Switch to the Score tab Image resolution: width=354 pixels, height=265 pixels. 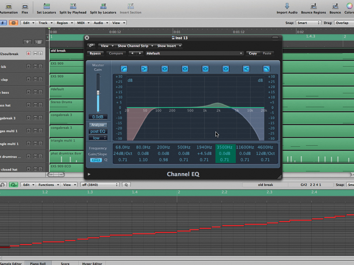point(65,263)
